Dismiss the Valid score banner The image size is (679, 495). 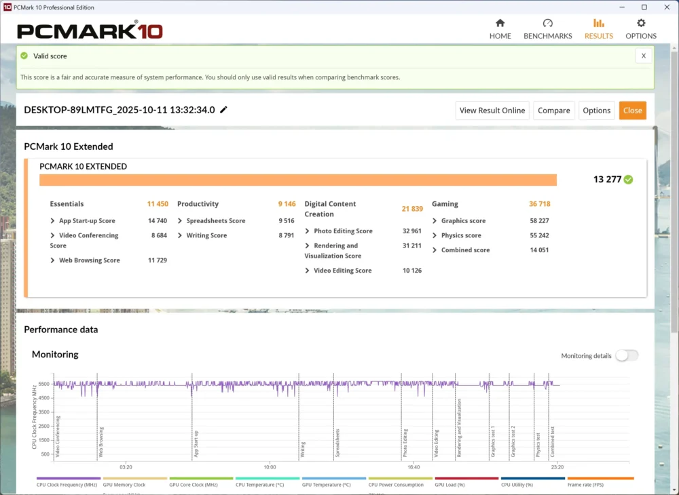(x=644, y=56)
